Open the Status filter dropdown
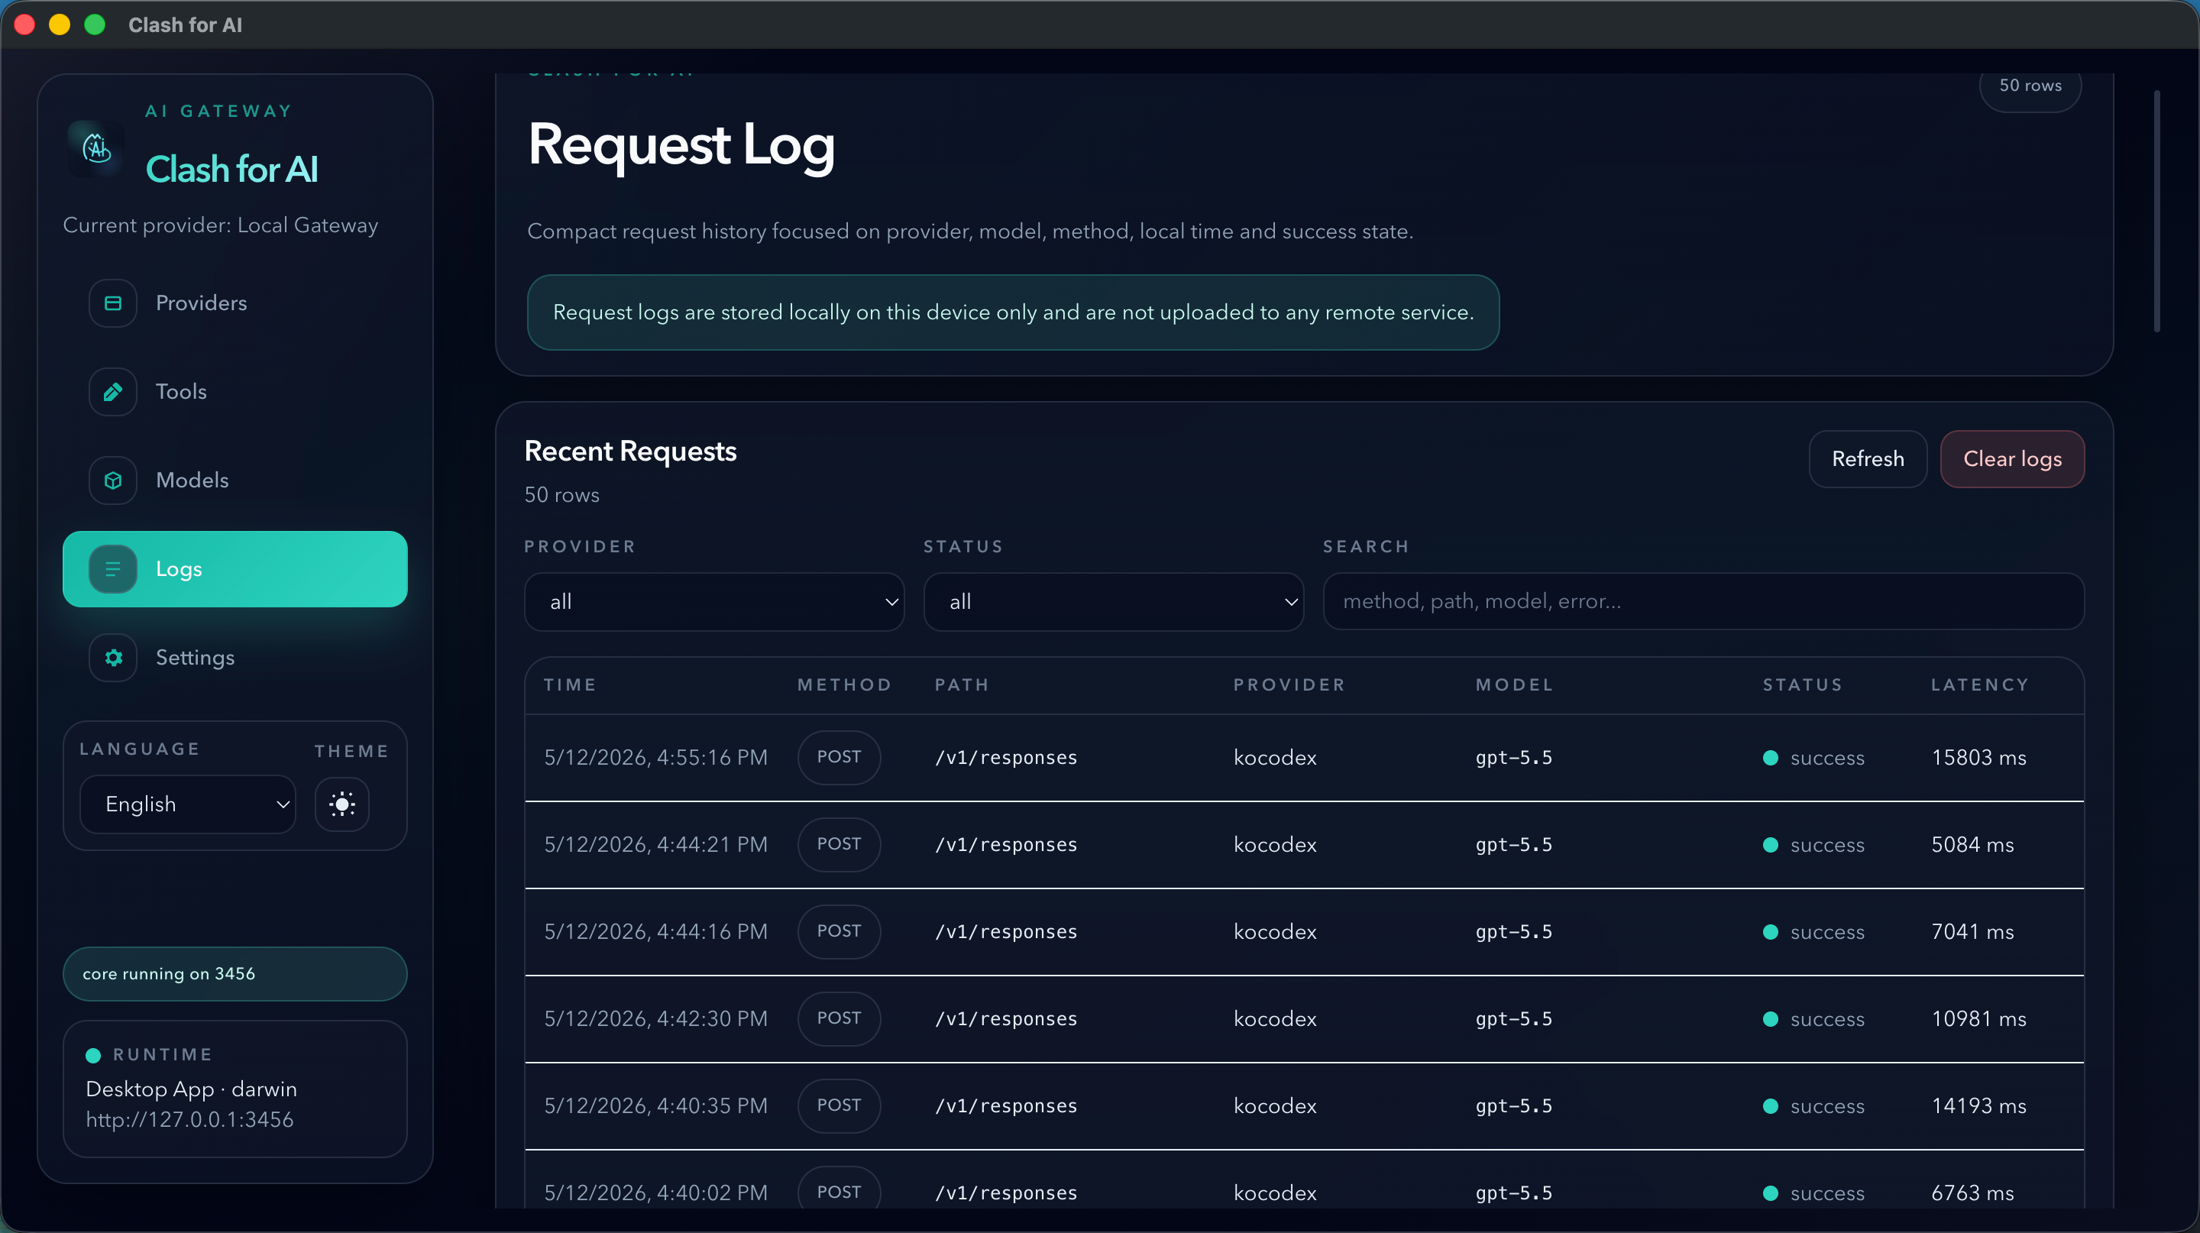This screenshot has height=1233, width=2200. coord(1114,602)
